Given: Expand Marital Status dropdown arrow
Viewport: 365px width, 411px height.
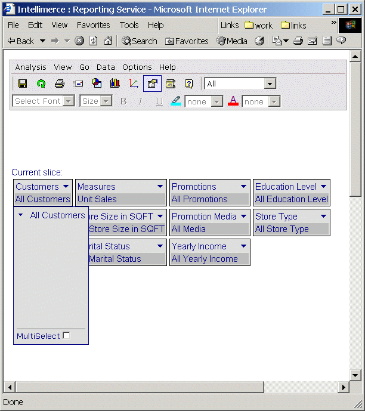Looking at the screenshot, I should click(x=160, y=246).
